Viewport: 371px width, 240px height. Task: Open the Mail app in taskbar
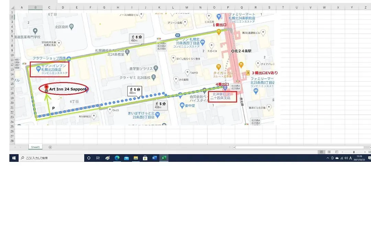pos(126,158)
